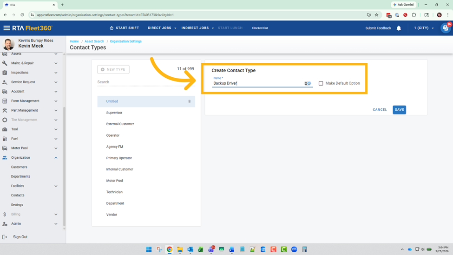Image resolution: width=453 pixels, height=255 pixels.
Task: Open the Indirect Jobs menu
Action: (x=197, y=28)
